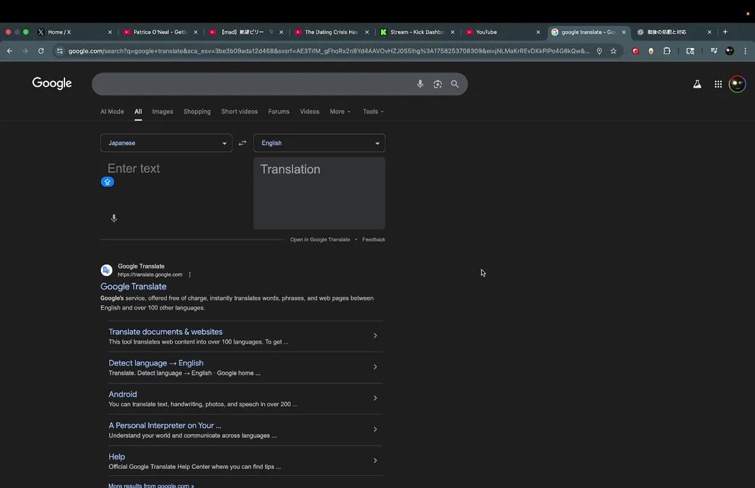The width and height of the screenshot is (755, 488).
Task: Open the Google account avatar
Action: click(x=737, y=84)
